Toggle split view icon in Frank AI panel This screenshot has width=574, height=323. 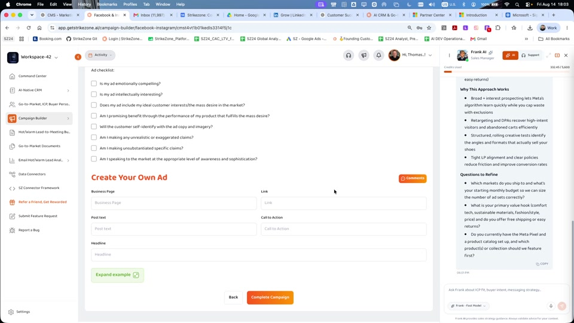click(557, 55)
